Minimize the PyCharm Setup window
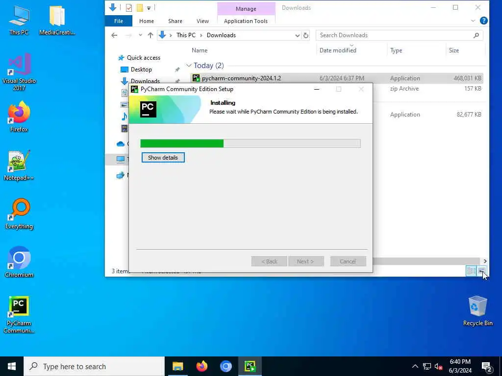The height and width of the screenshot is (376, 502). [317, 89]
